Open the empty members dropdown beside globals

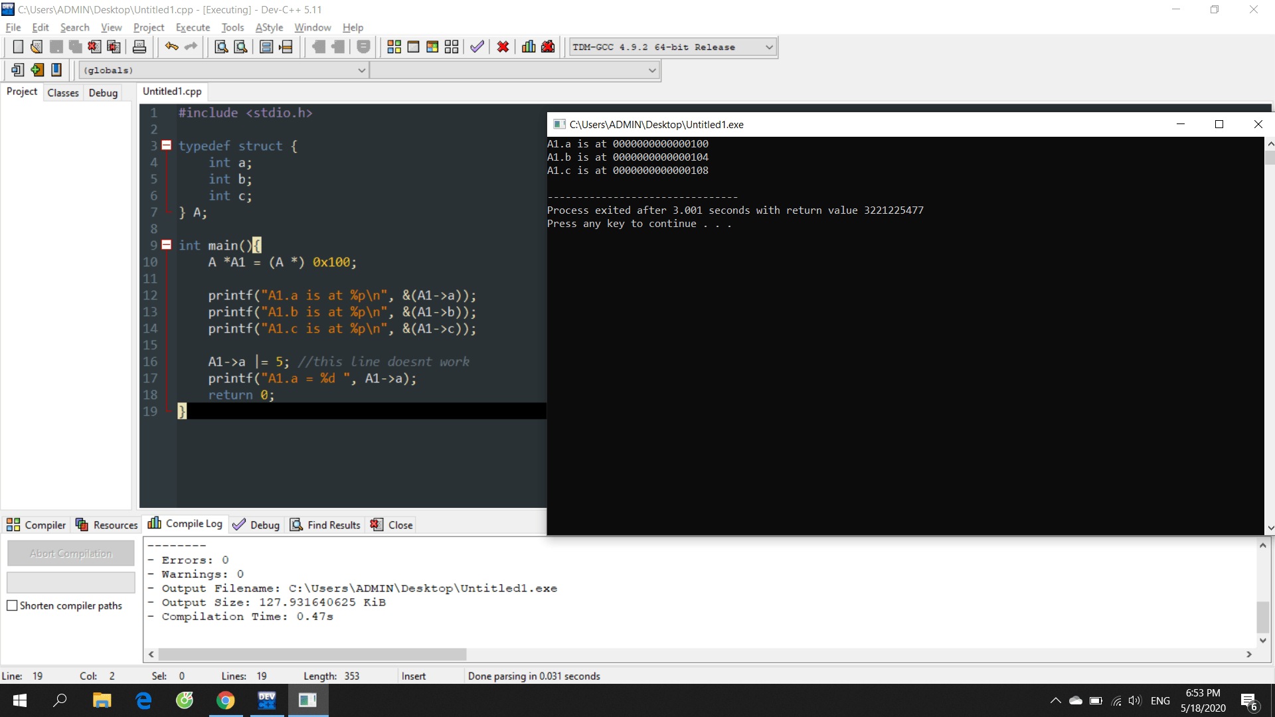[652, 70]
